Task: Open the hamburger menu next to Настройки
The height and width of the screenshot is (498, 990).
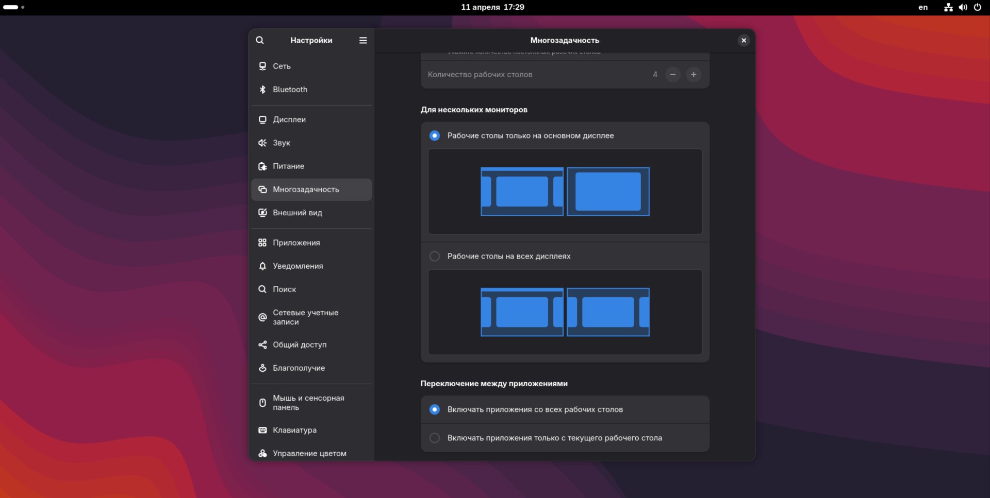Action: [x=363, y=40]
